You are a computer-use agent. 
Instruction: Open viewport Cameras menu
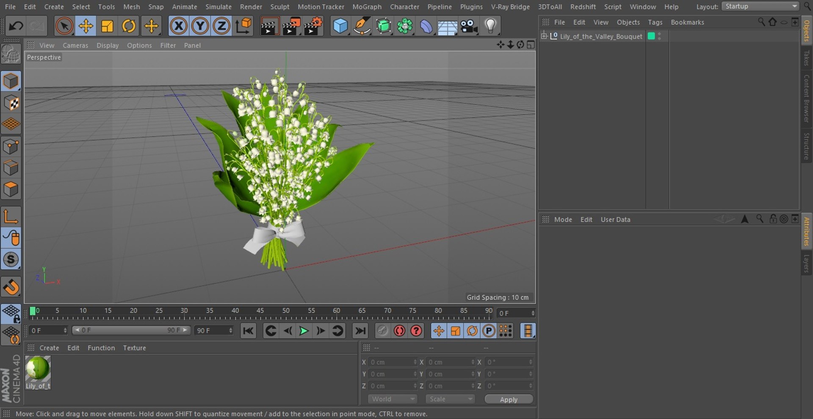point(75,45)
